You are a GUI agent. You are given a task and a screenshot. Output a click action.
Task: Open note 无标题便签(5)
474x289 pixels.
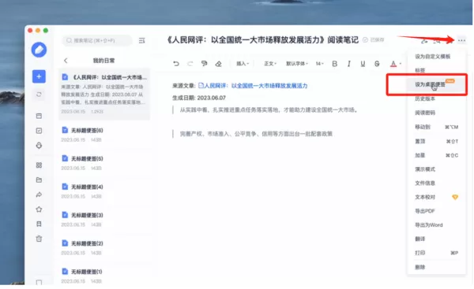click(104, 163)
